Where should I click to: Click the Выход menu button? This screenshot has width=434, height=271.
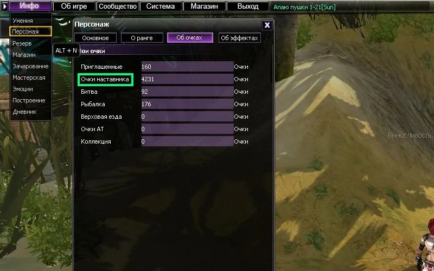click(x=248, y=6)
